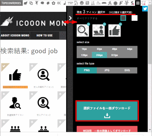Click すべてクリアする to clear all selections
Viewport: 152px width, 136px height.
coord(87,19)
